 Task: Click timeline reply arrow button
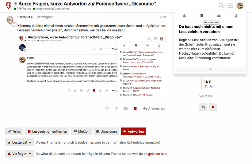(x=203, y=107)
